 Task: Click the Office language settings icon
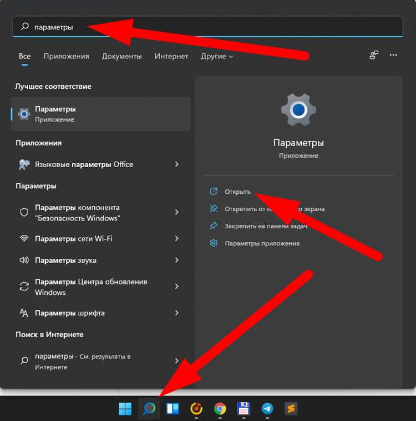pos(24,164)
